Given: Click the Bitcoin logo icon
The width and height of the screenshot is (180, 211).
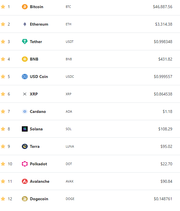Looking at the screenshot, I should (x=25, y=7).
